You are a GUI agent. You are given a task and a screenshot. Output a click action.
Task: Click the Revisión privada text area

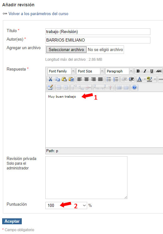pos(86,178)
